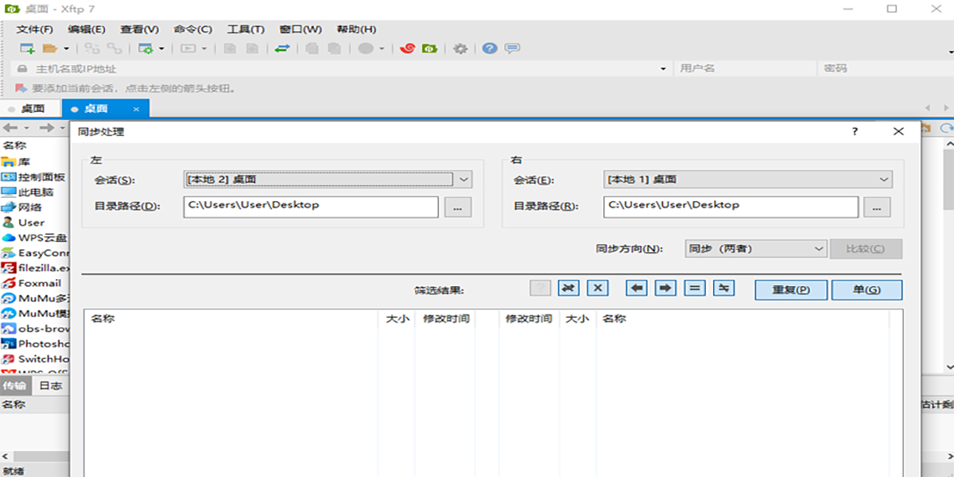954x477 pixels.
Task: Open the 命令(C) menu
Action: click(193, 29)
